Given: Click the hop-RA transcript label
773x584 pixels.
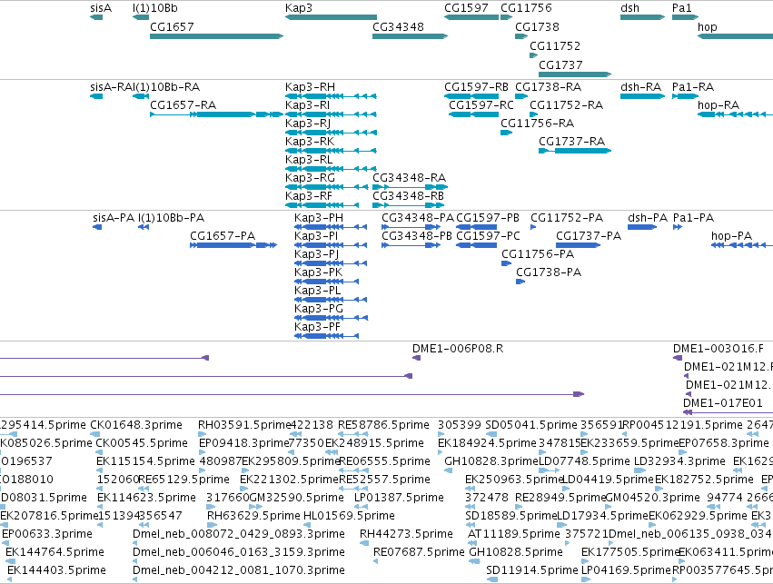Looking at the screenshot, I should (x=718, y=105).
